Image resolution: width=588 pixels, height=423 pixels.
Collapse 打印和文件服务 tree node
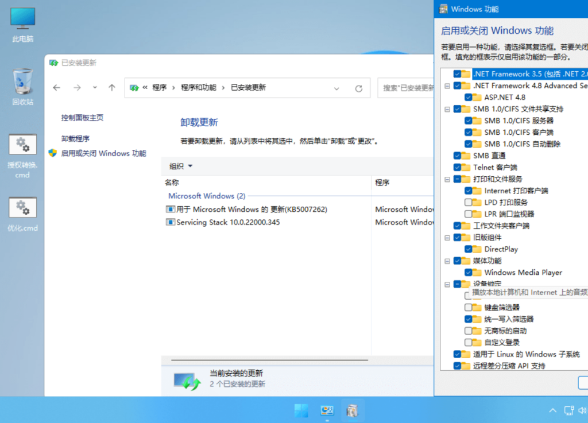(447, 180)
